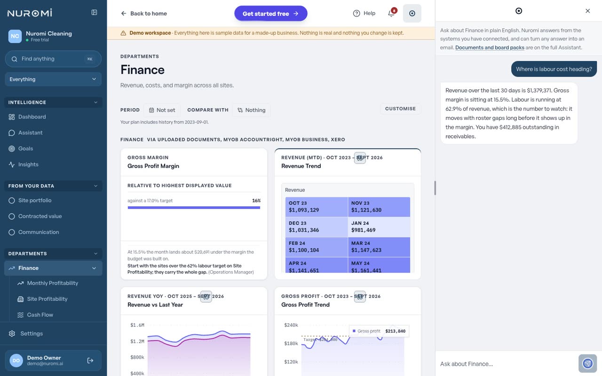Open the Demo Owner account card
The image size is (602, 376).
point(53,360)
